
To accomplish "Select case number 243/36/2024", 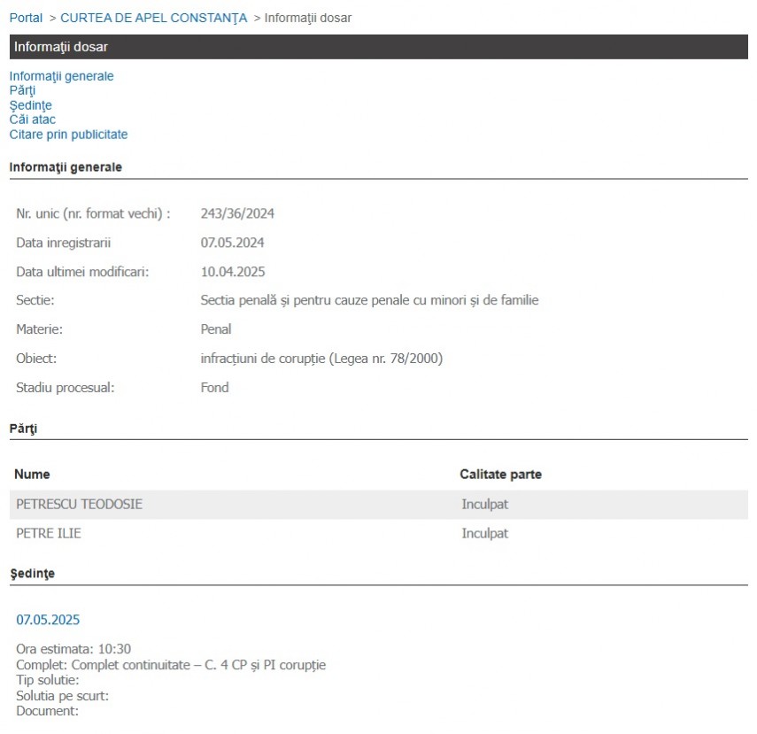I will [237, 213].
